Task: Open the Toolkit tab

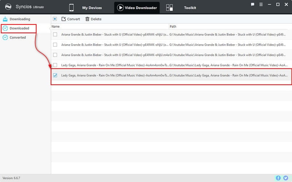Action: [x=190, y=8]
